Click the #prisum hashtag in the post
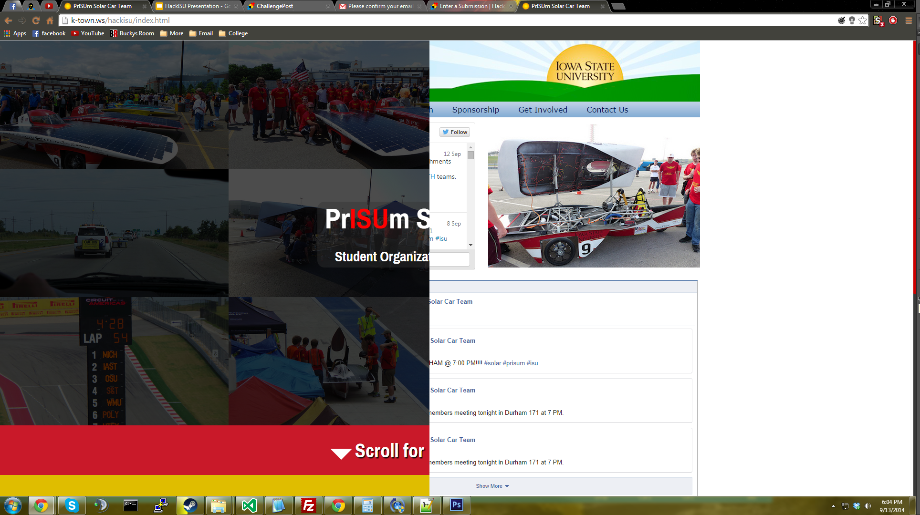The image size is (920, 515). click(514, 363)
